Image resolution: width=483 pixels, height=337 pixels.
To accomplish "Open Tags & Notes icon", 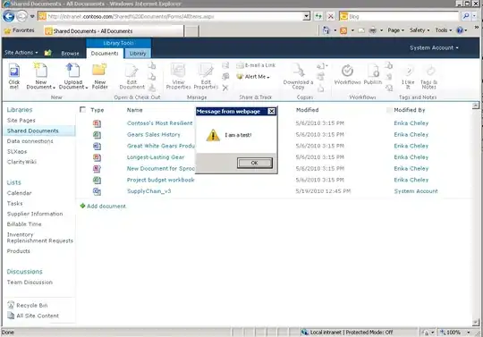I will coord(428,76).
